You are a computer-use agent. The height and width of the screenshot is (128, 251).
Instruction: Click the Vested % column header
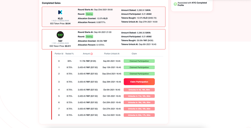pos(69,54)
